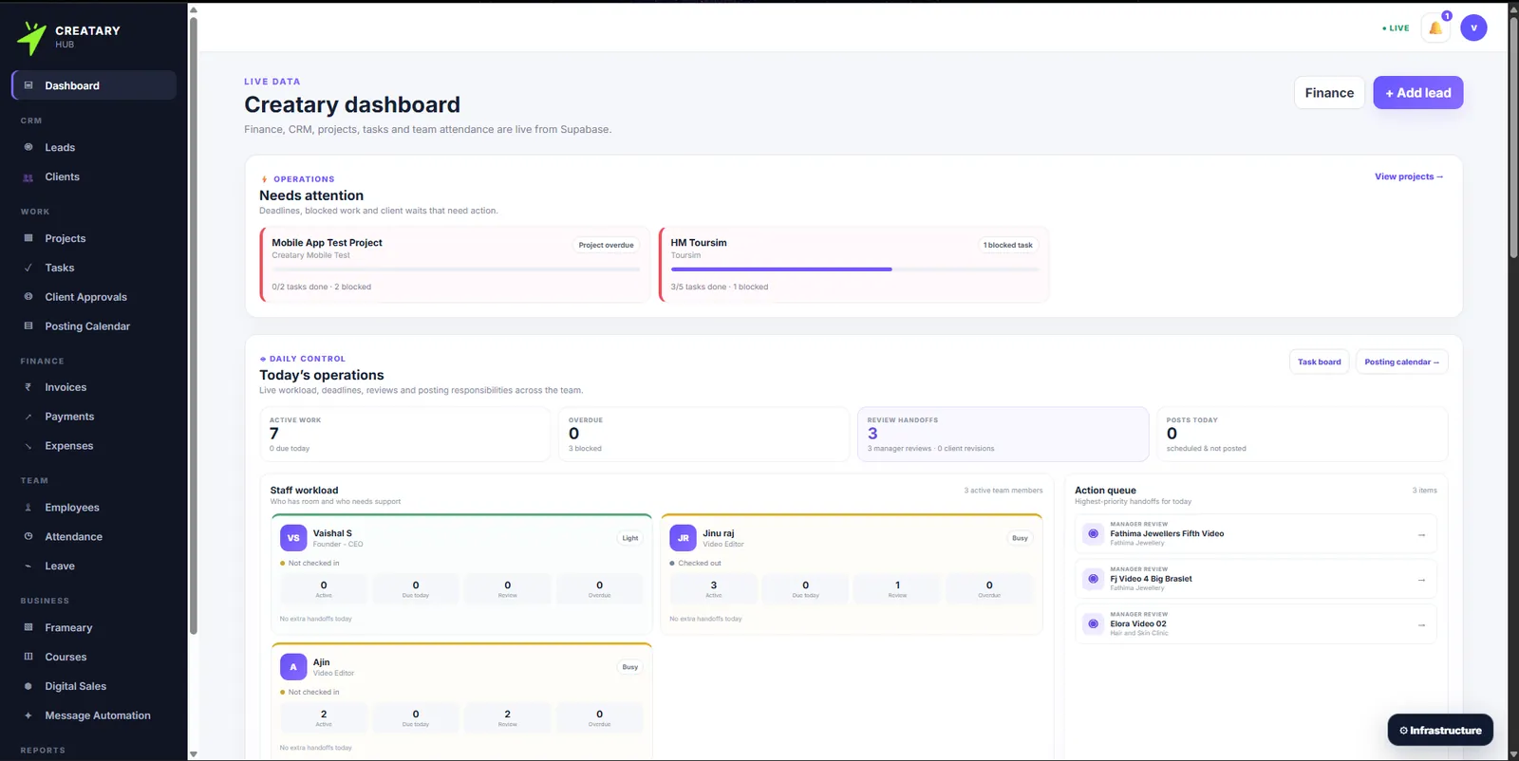Click the Fathima Jewellers Fifth Video review icon
This screenshot has width=1519, height=761.
pyautogui.click(x=1093, y=534)
